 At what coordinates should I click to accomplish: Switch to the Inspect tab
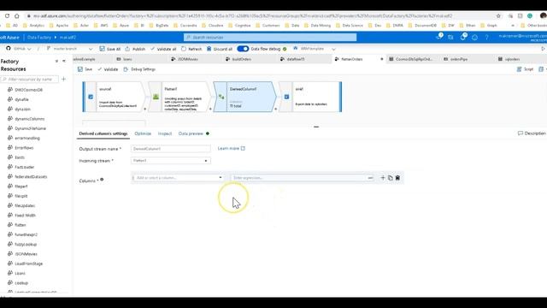[165, 133]
